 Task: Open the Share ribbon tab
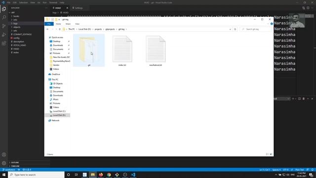(68, 24)
